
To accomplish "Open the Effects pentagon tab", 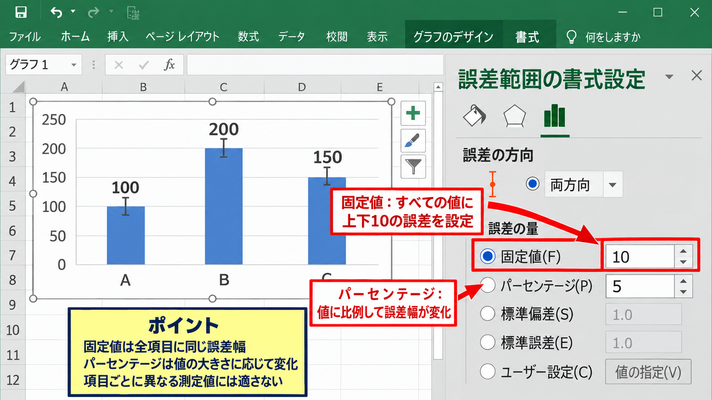I will (514, 116).
